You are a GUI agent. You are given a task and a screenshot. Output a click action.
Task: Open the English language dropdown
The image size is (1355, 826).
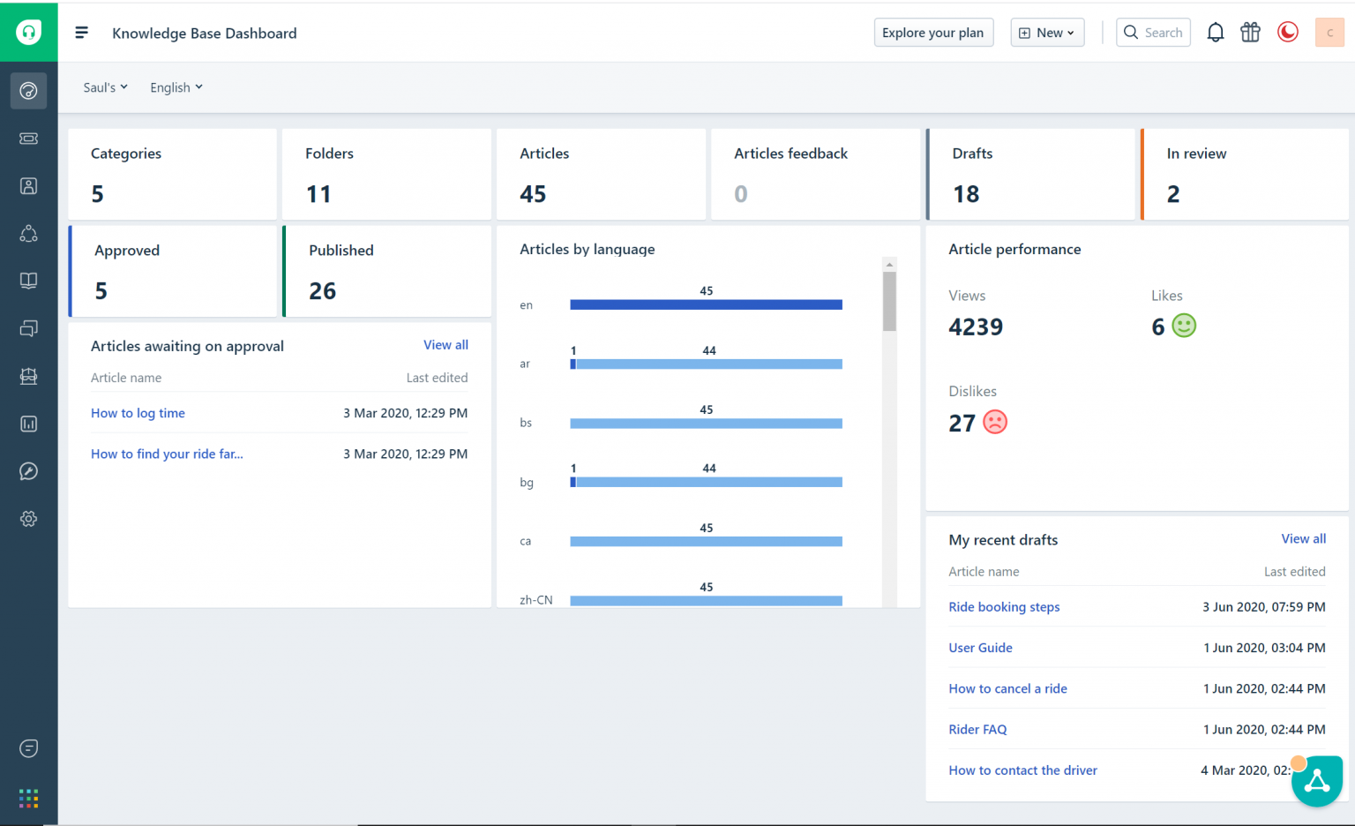click(x=175, y=86)
